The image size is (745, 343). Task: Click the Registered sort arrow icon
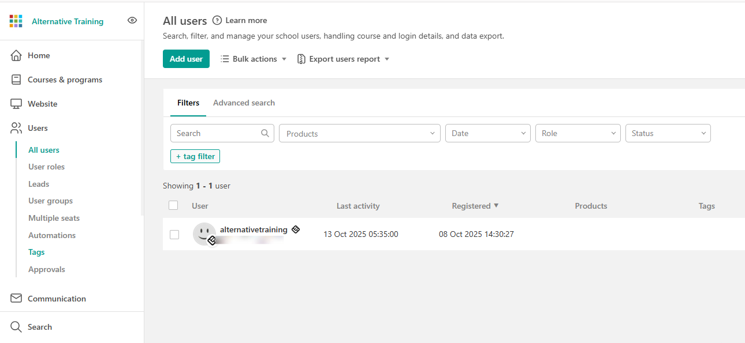click(496, 206)
